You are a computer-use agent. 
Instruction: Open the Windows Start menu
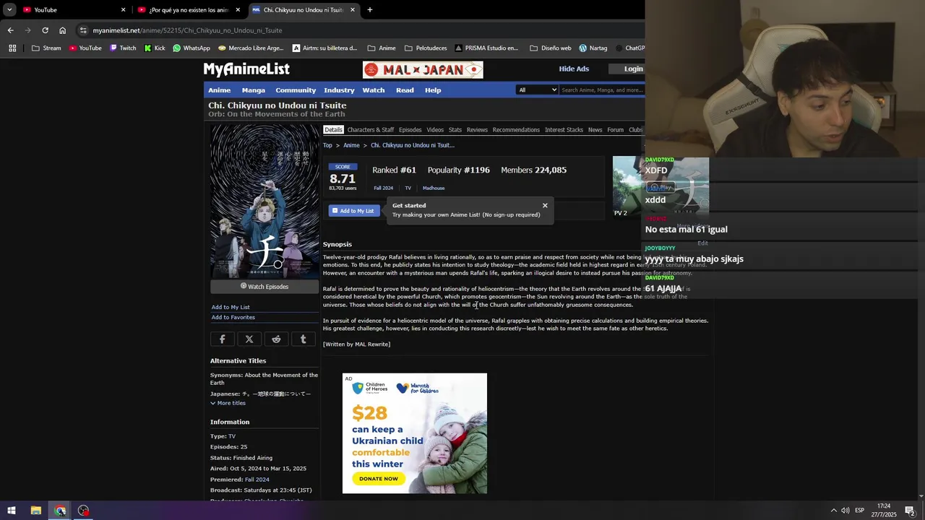click(12, 511)
